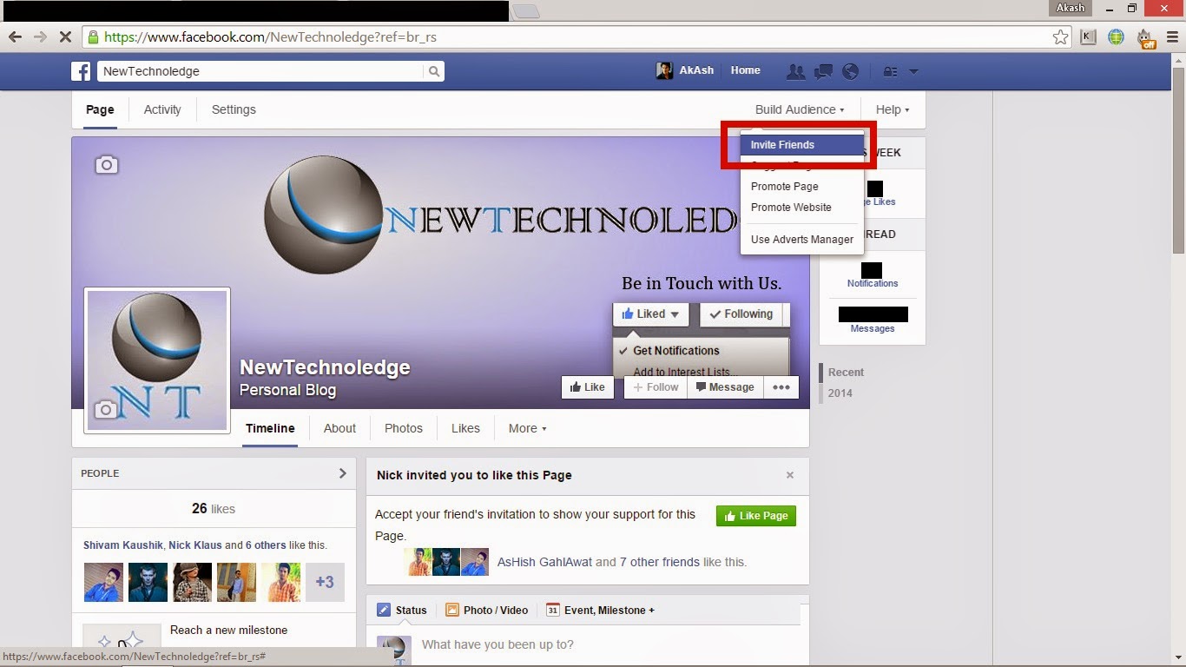
Task: Expand the People section arrow
Action: click(342, 473)
